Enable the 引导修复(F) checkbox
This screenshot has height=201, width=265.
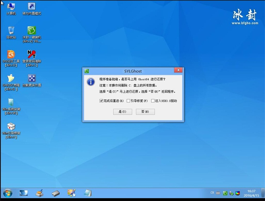[128, 101]
